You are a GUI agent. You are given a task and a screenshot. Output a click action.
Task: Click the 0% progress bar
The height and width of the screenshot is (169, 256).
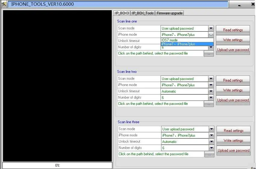57,165
